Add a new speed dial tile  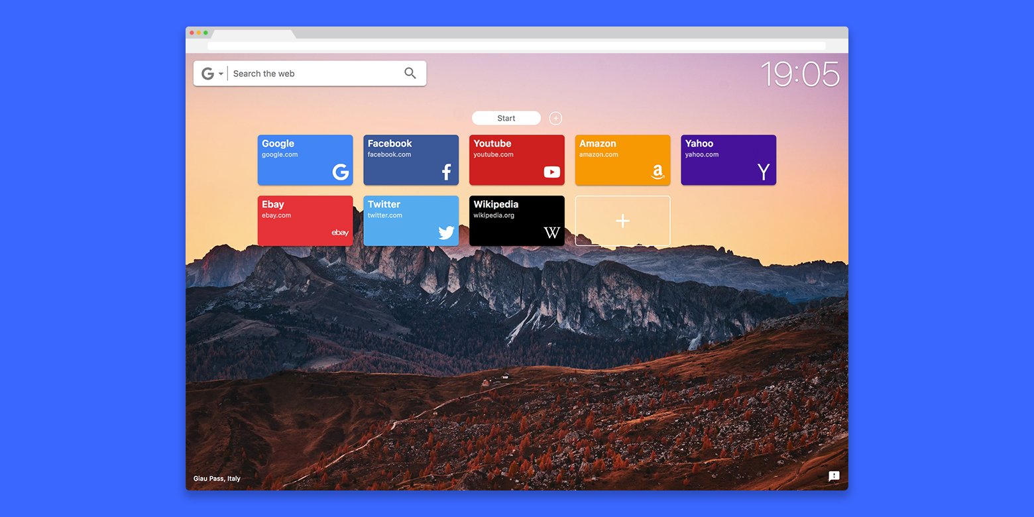pyautogui.click(x=622, y=221)
